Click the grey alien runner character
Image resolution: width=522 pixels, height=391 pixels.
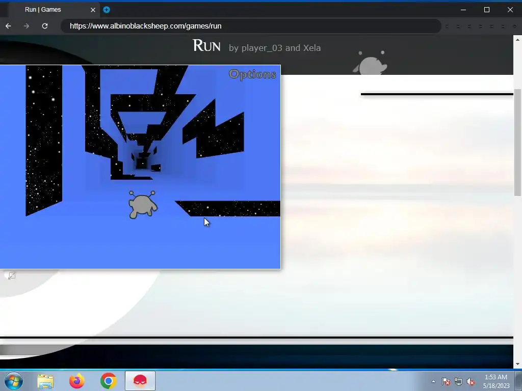143,205
